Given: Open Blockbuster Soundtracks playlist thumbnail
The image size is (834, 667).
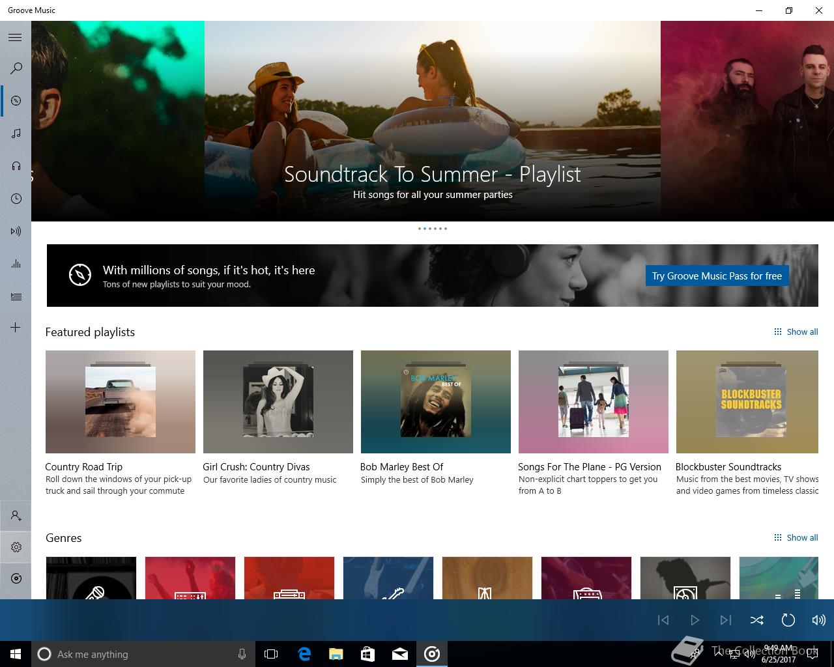Looking at the screenshot, I should click(x=747, y=402).
